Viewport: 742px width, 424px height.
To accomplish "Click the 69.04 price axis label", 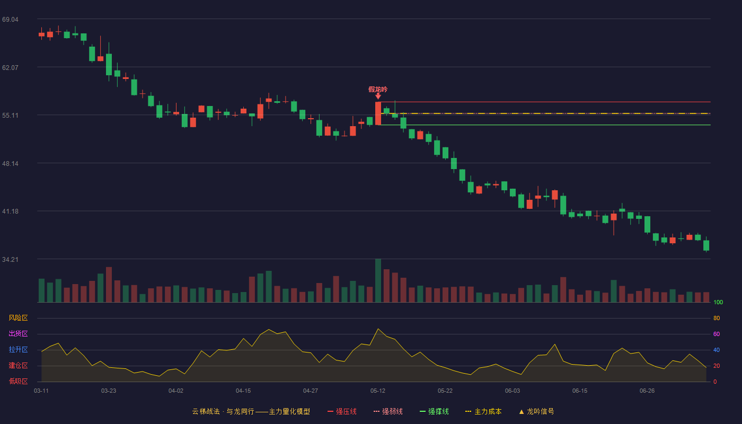I will pyautogui.click(x=10, y=20).
